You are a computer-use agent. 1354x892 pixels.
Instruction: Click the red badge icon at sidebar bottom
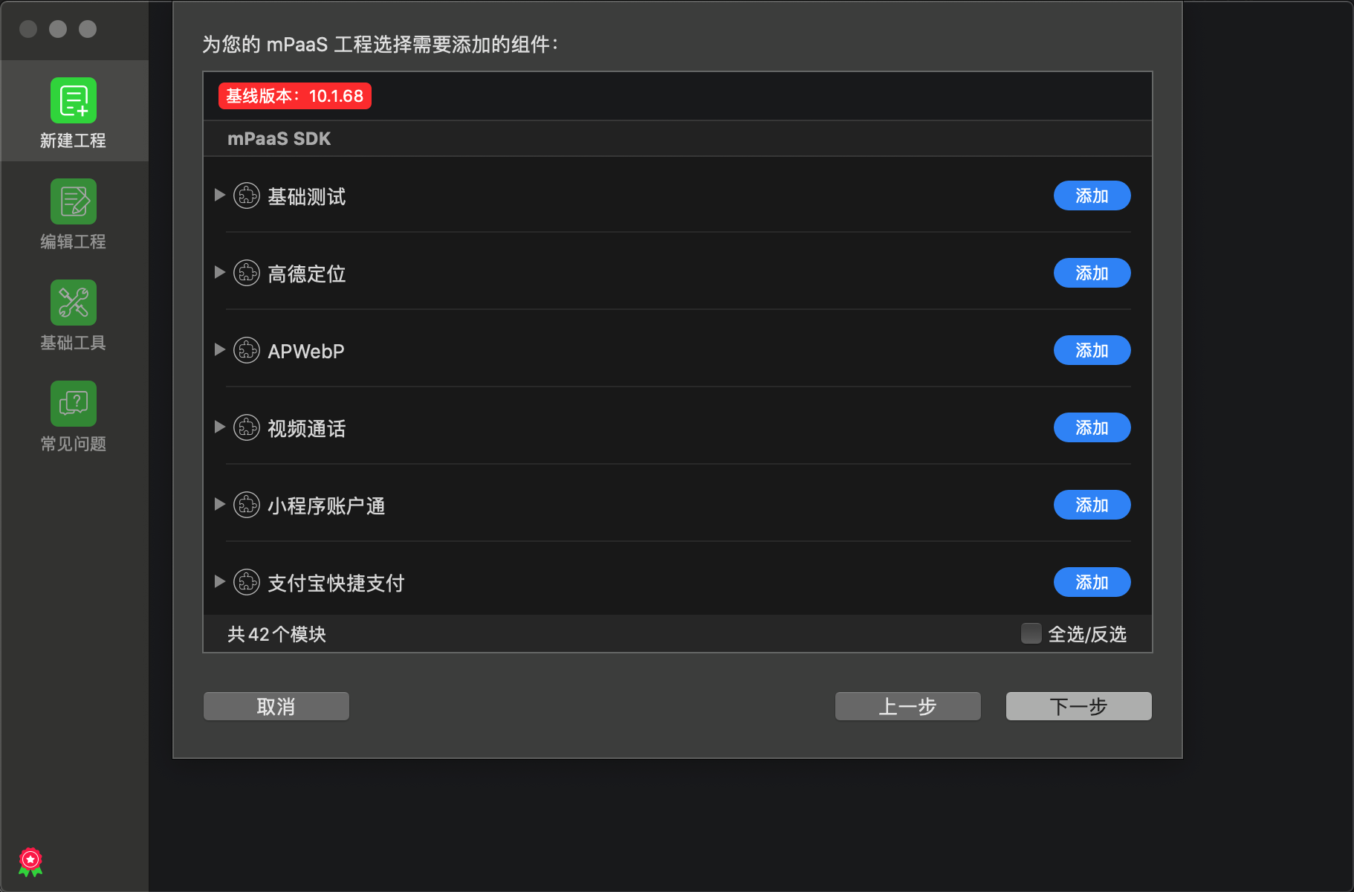point(30,862)
